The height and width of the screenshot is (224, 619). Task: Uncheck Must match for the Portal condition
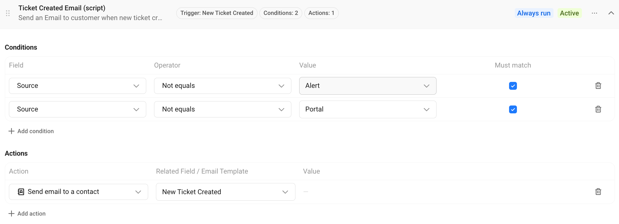point(513,109)
